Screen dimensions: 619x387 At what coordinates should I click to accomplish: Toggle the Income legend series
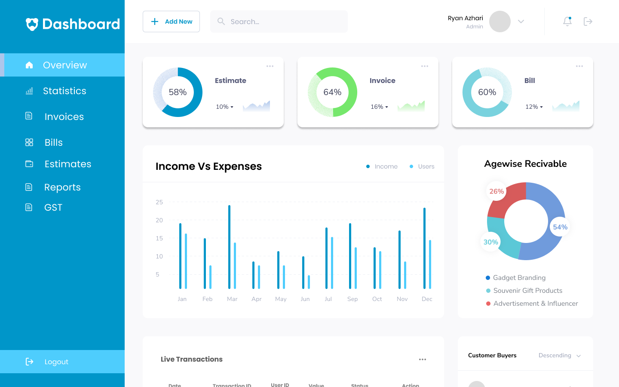pos(382,166)
